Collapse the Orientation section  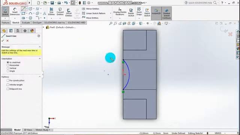(40, 58)
